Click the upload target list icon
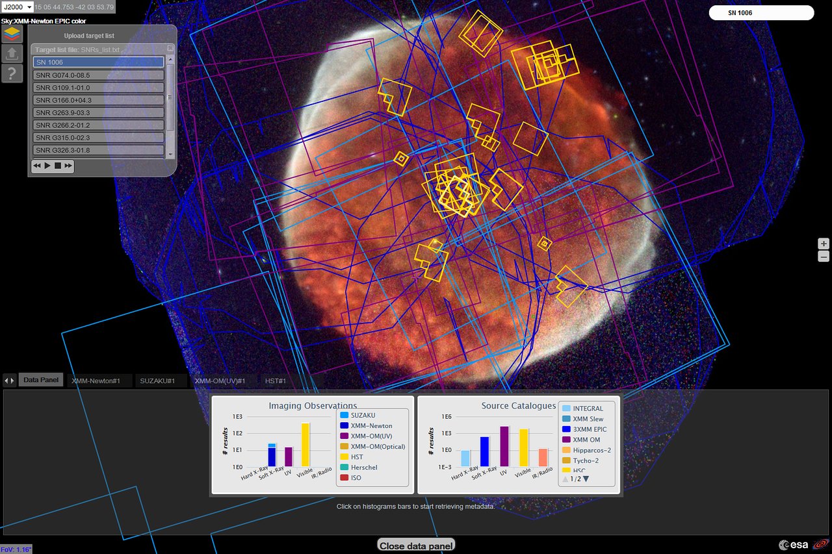Screen dimensions: 832x554 tap(12, 54)
